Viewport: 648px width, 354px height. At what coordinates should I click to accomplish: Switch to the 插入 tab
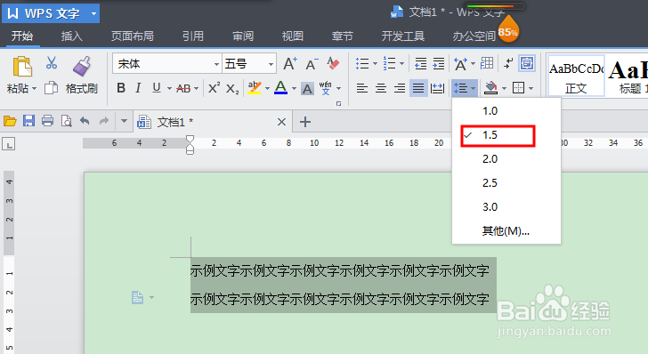pos(72,36)
